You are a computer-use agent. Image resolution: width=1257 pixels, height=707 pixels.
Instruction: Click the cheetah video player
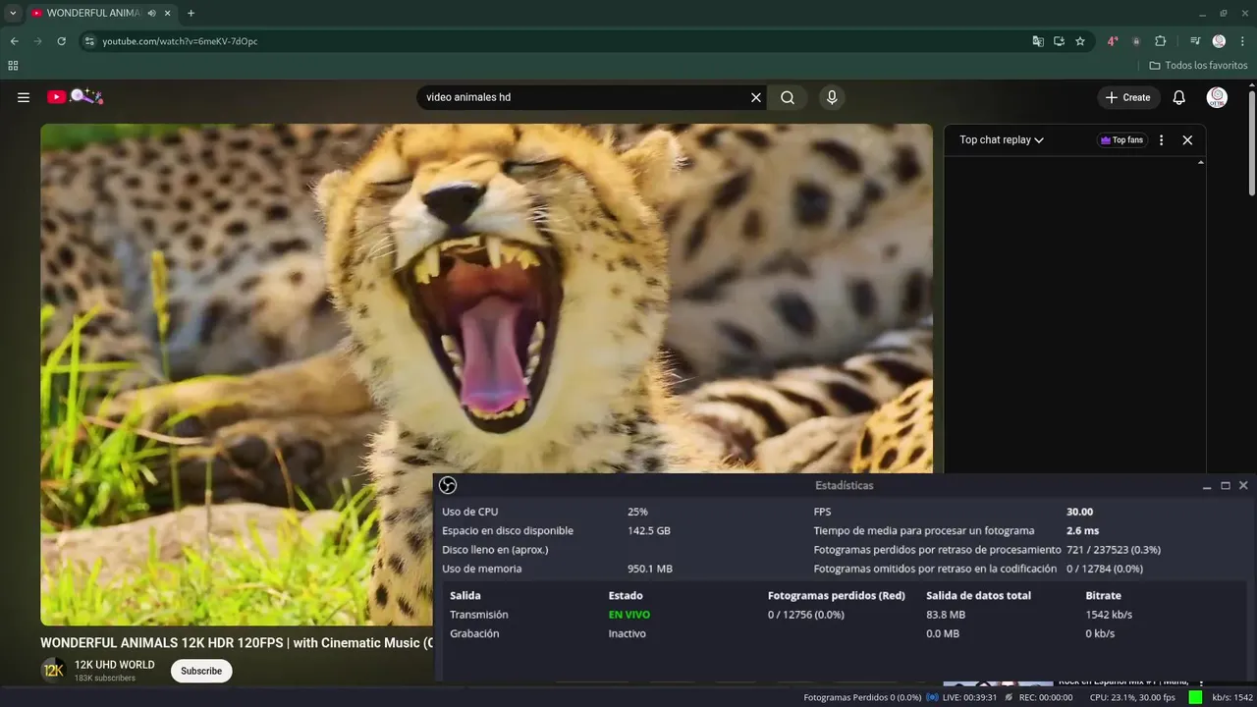click(486, 373)
